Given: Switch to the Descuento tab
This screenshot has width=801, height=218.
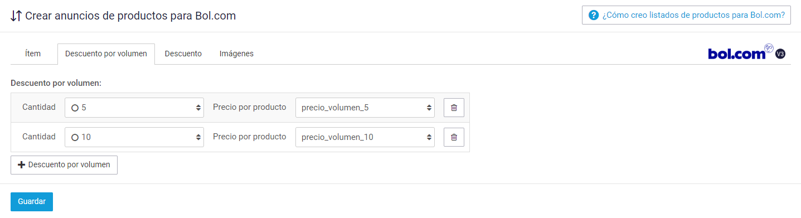Looking at the screenshot, I should [x=183, y=54].
